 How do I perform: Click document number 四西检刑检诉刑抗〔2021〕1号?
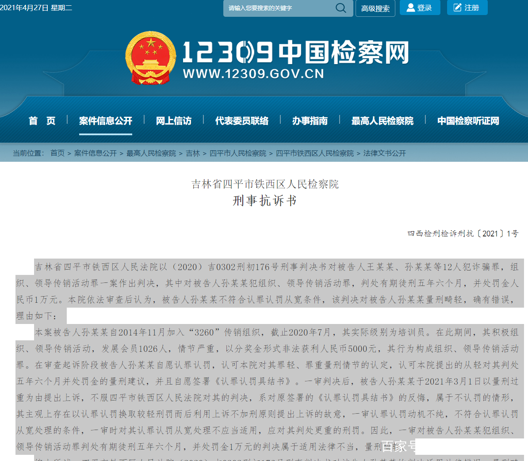point(463,233)
